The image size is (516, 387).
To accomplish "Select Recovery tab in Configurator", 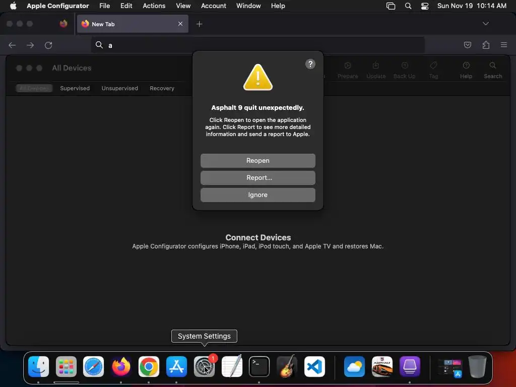I will click(162, 88).
